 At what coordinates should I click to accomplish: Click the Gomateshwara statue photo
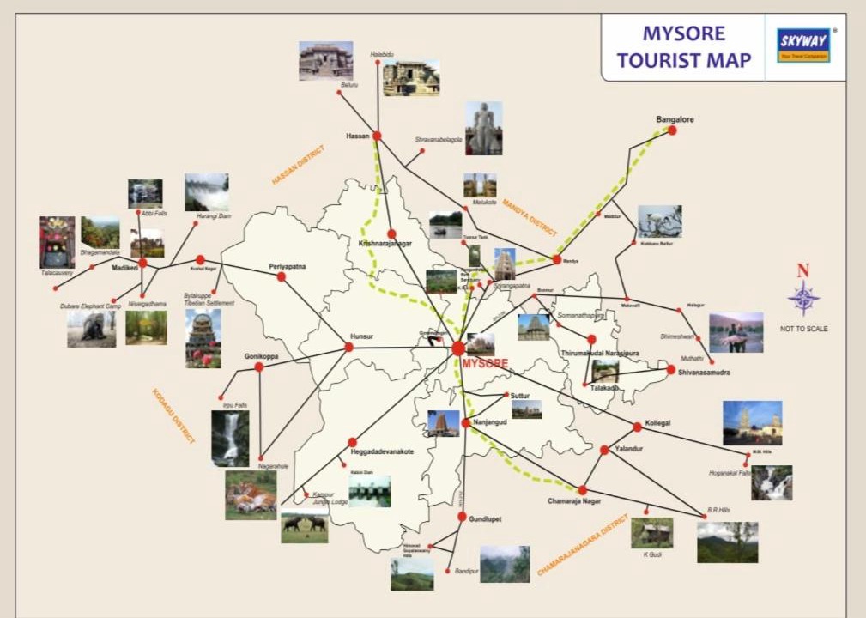tap(483, 128)
